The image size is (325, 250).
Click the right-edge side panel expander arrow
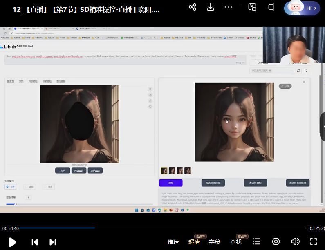coord(323,127)
